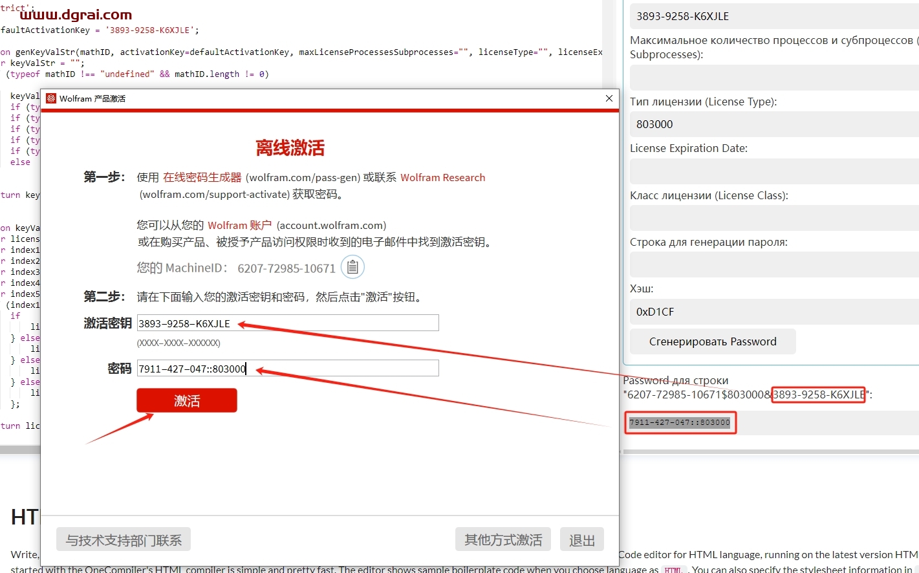The width and height of the screenshot is (919, 573).
Task: Click the generated password 7911-427-047::803000 output
Action: (x=680, y=422)
